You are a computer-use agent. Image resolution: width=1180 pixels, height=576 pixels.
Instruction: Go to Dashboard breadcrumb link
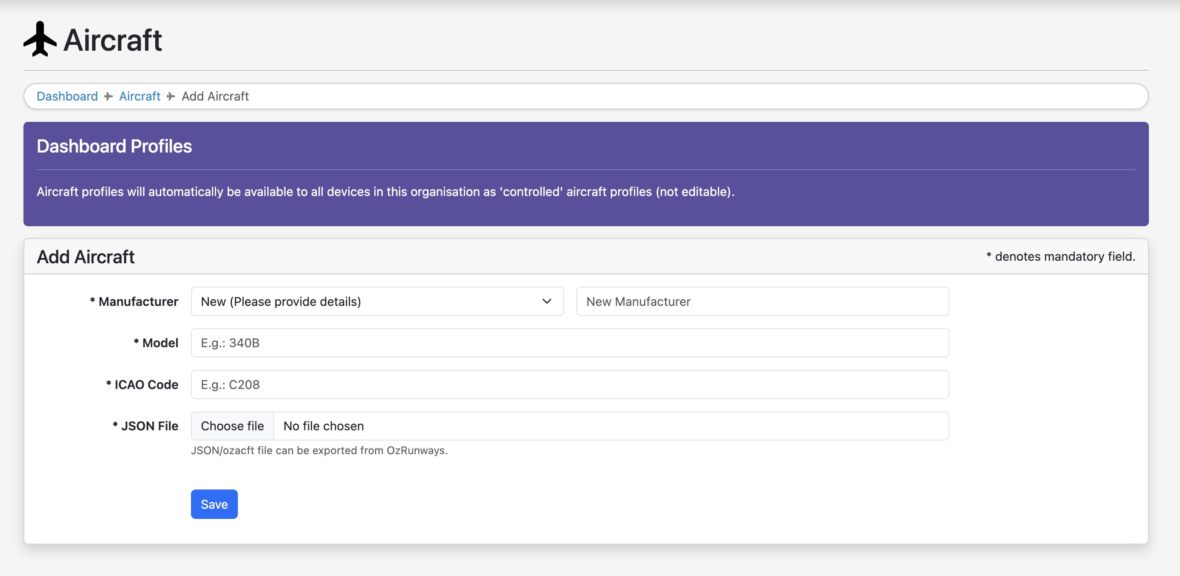[67, 96]
